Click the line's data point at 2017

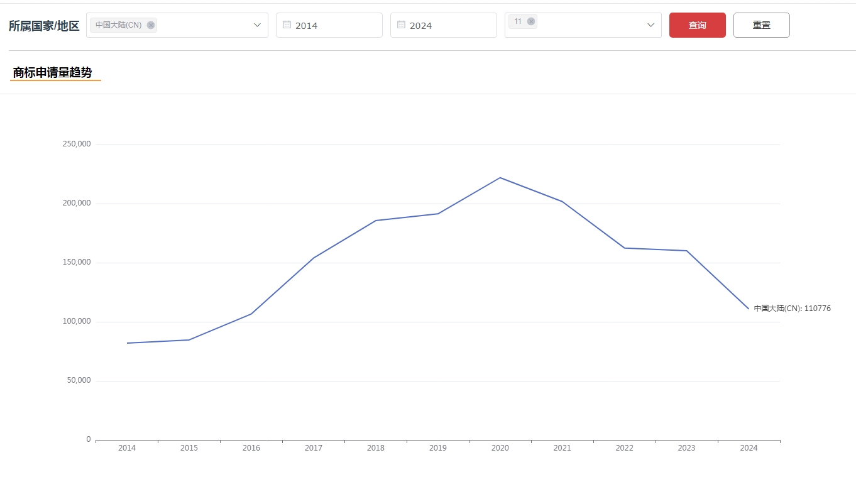(314, 258)
